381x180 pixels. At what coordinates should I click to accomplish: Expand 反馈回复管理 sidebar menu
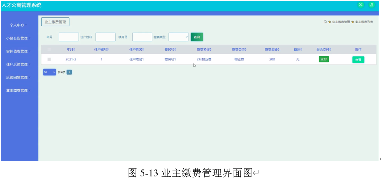click(x=18, y=77)
